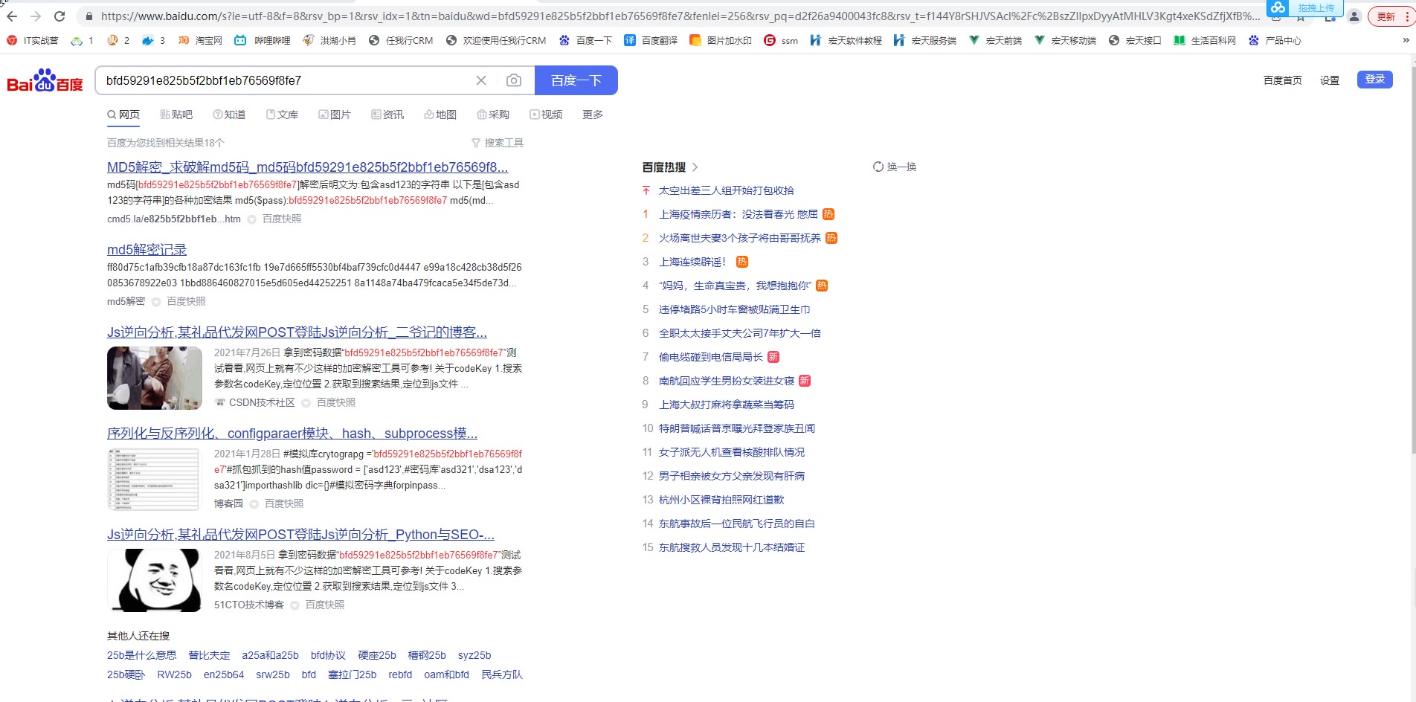
Task: Reload the page with the refresh icon
Action: pyautogui.click(x=59, y=16)
